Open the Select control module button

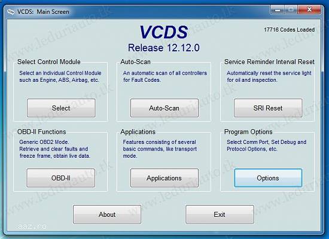point(61,108)
